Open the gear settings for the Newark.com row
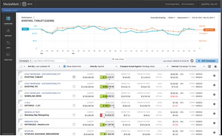The width and height of the screenshot is (222, 137). 214,123
